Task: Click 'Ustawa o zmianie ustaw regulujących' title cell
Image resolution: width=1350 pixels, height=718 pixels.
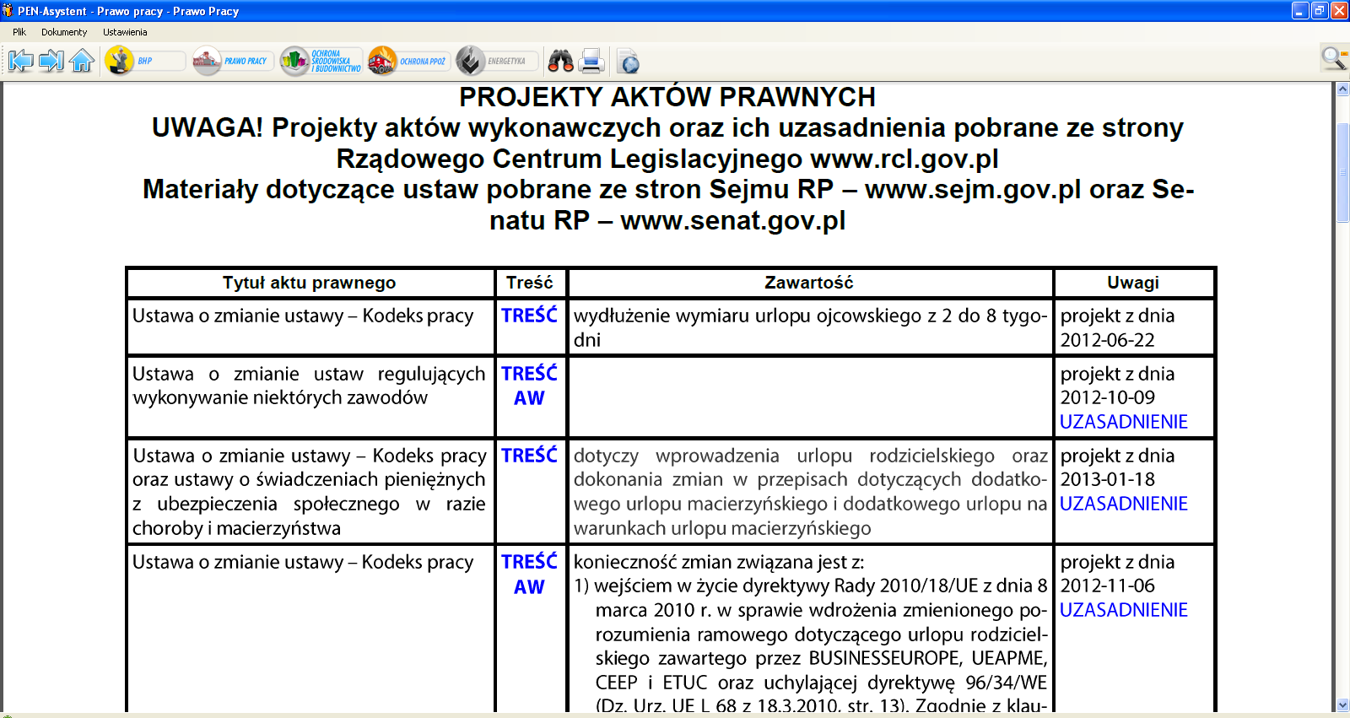Action: pyautogui.click(x=310, y=396)
